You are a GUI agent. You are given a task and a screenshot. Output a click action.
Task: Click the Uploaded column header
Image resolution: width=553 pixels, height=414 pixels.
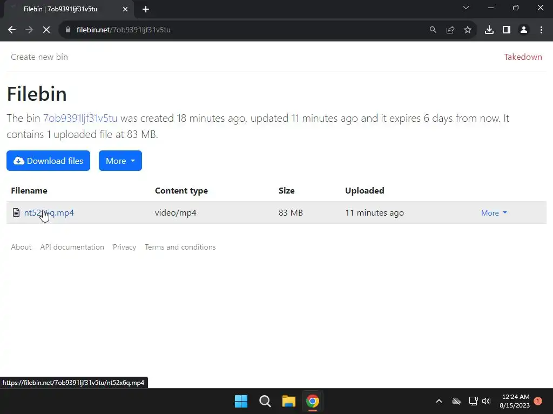click(x=365, y=190)
